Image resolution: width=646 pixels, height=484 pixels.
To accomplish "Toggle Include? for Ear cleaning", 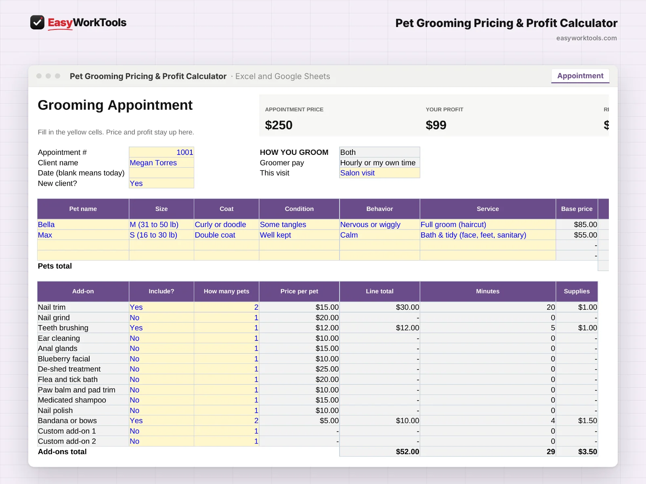I will click(161, 338).
